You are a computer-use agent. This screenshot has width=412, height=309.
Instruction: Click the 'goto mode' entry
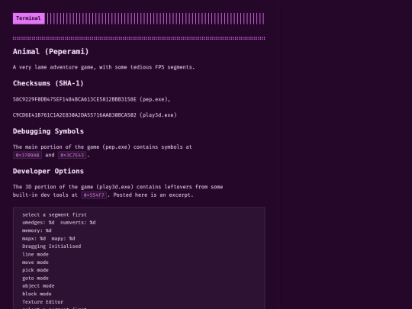pos(35,278)
